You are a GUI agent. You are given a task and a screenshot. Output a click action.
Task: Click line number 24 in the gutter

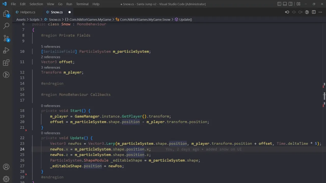pyautogui.click(x=22, y=149)
